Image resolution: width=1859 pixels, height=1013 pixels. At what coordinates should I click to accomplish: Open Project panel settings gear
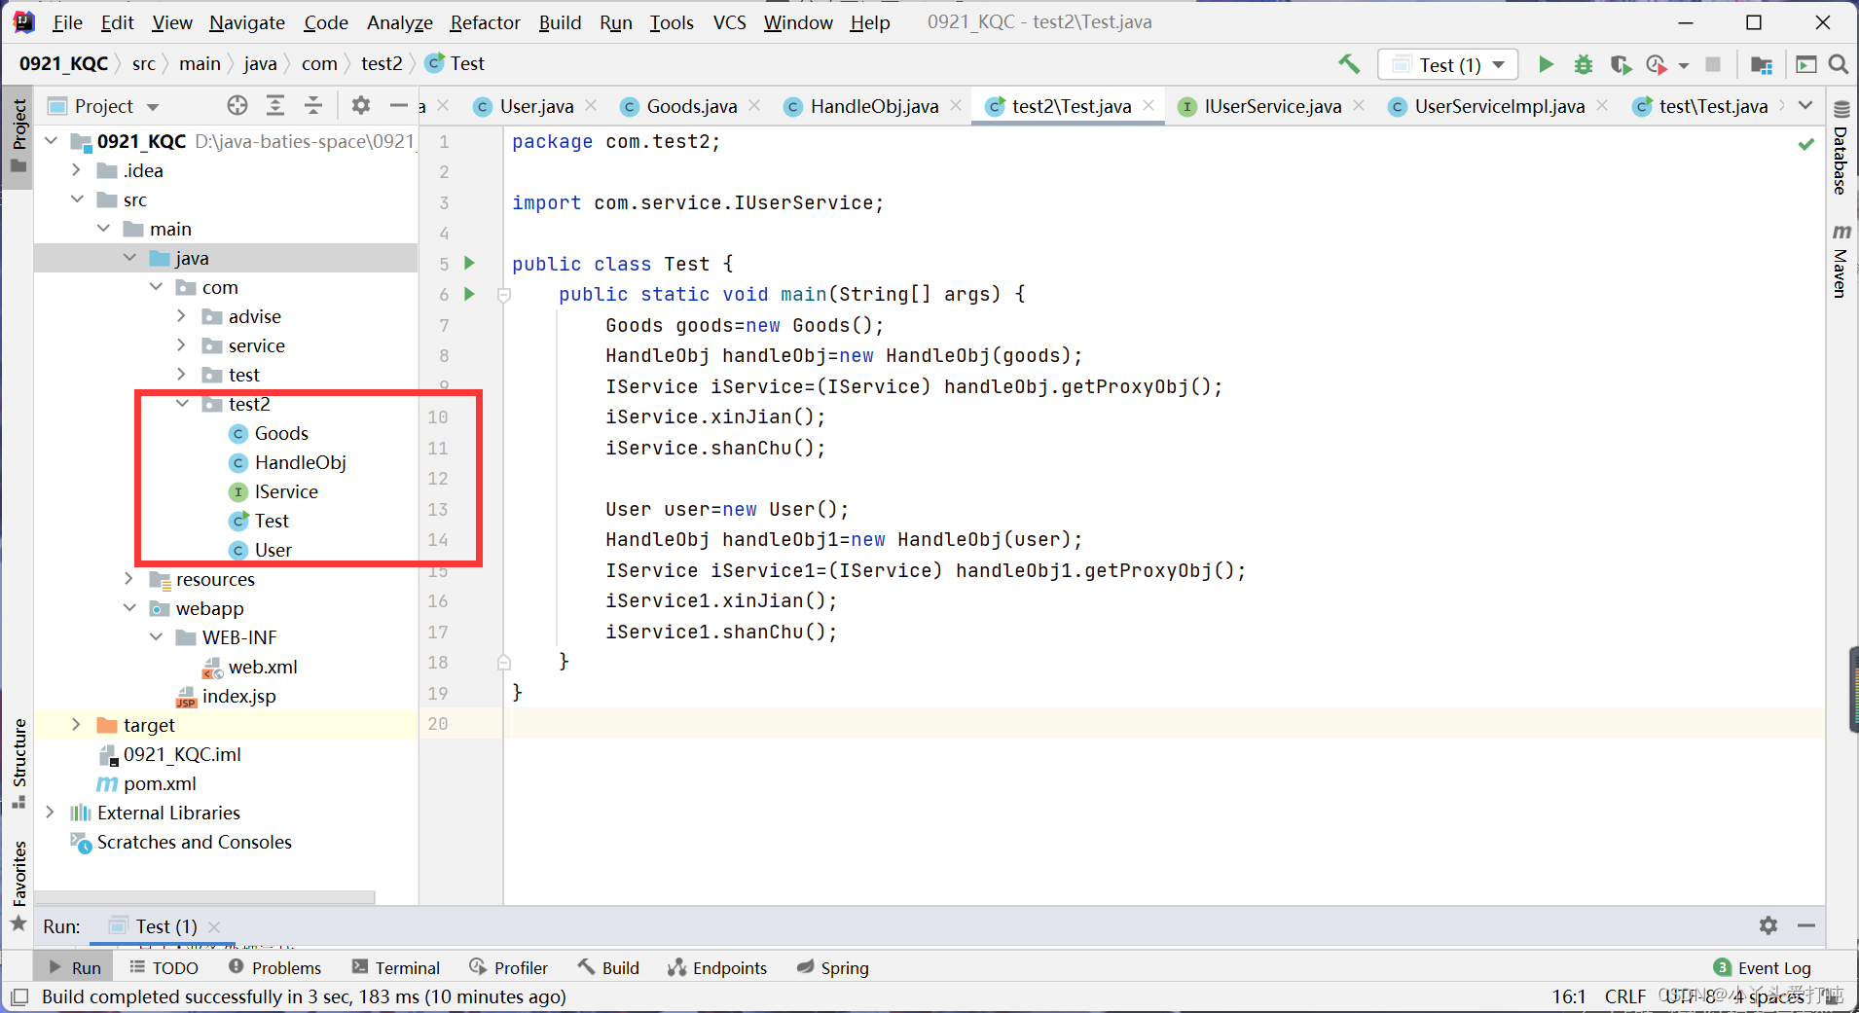tap(361, 105)
